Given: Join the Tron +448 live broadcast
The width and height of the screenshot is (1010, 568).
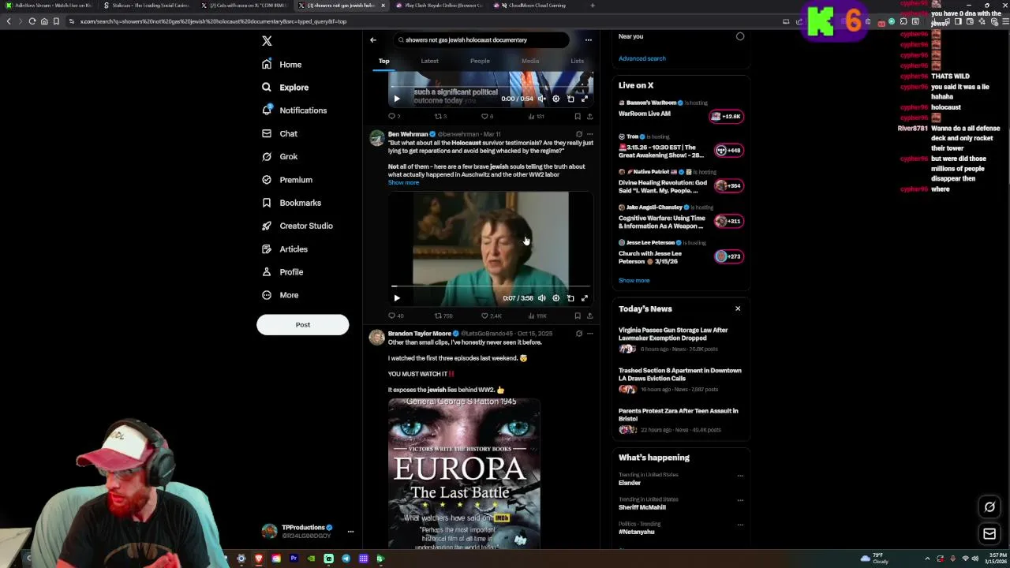Looking at the screenshot, I should (x=728, y=150).
